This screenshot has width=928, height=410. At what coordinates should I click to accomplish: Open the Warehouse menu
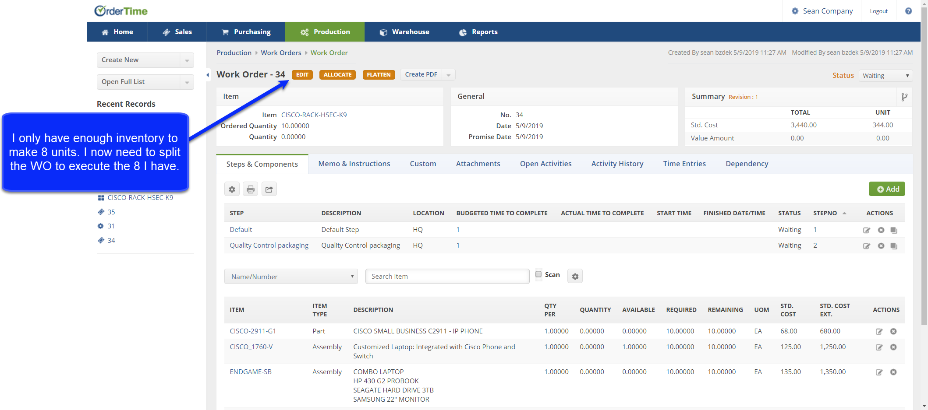coord(404,32)
